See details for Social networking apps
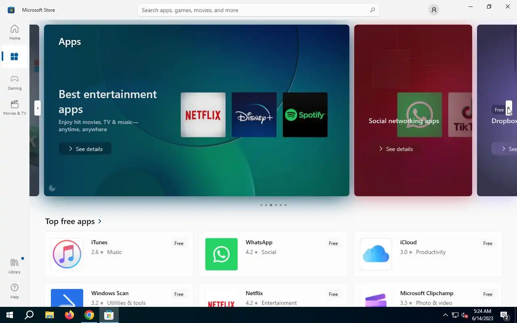The height and width of the screenshot is (323, 517). click(x=395, y=149)
